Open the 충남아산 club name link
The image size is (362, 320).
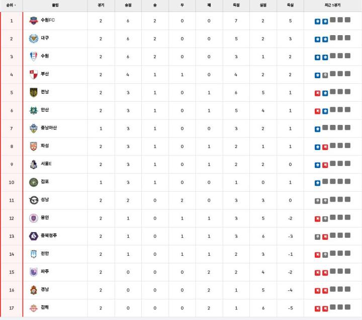(x=49, y=128)
